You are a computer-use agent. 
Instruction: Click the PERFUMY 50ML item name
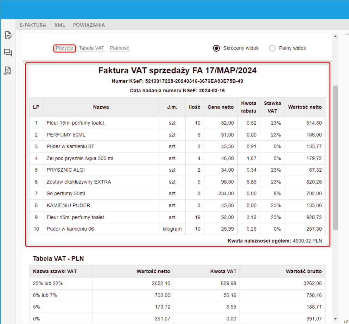[66, 135]
